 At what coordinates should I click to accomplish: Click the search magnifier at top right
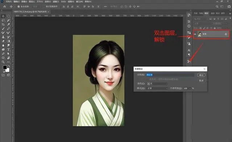click(x=217, y=7)
